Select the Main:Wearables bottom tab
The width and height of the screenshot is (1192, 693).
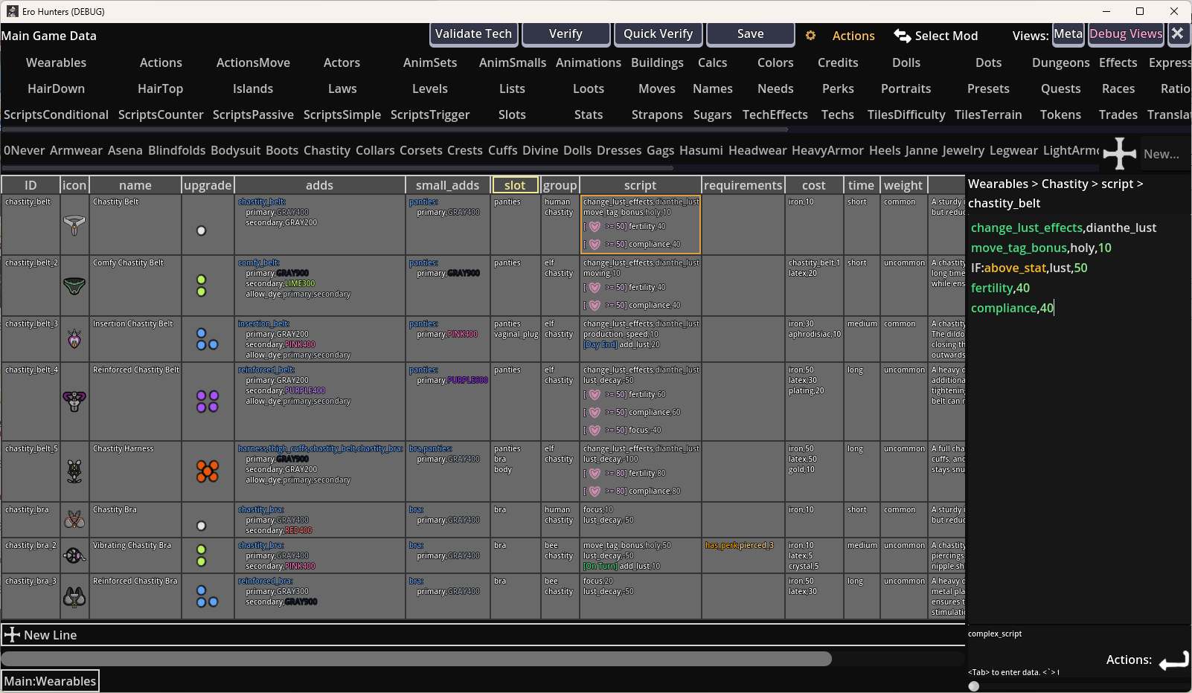tap(50, 681)
